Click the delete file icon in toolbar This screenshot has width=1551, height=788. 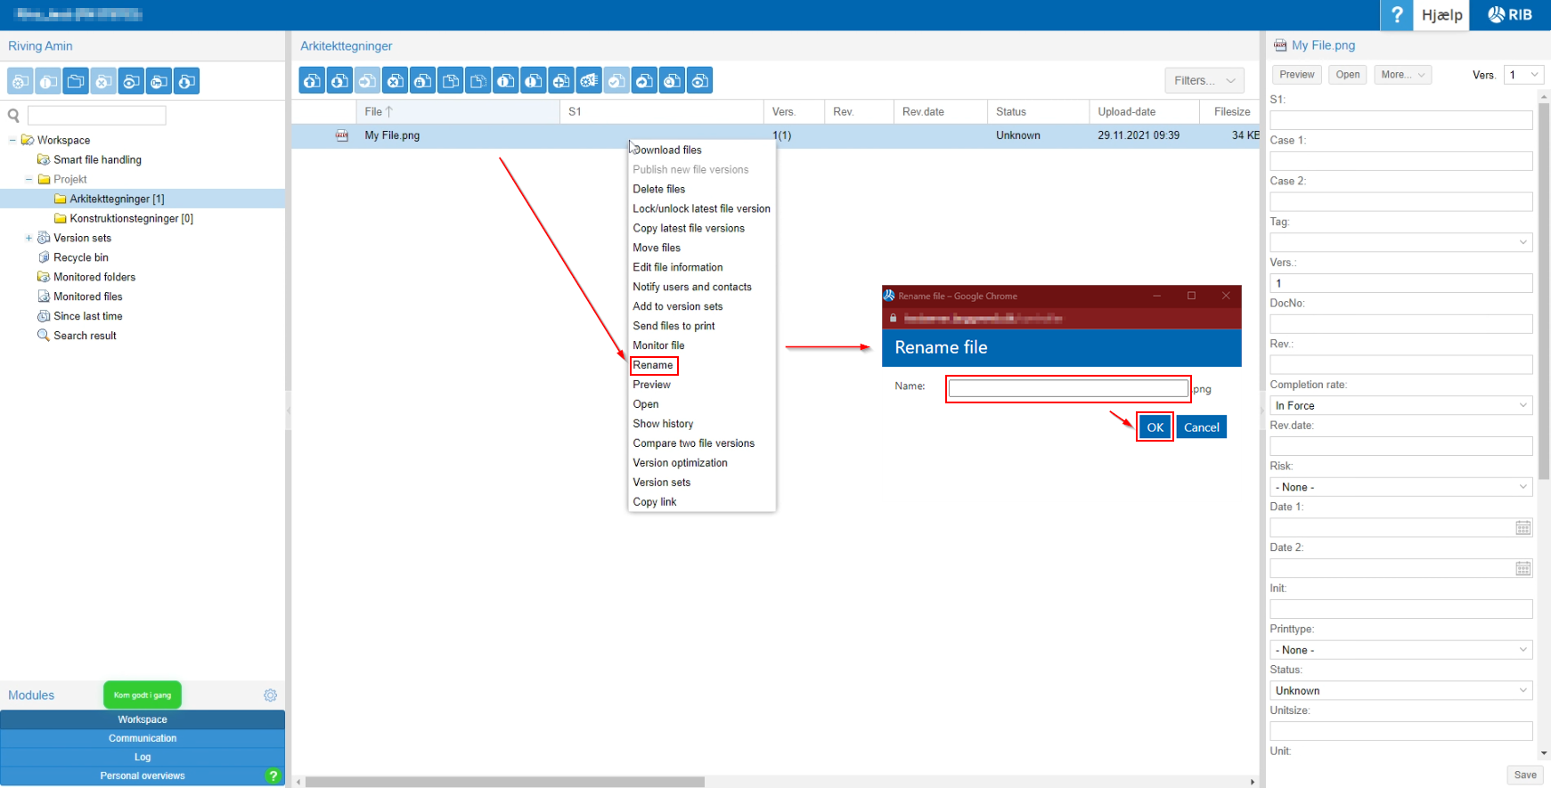[x=395, y=81]
